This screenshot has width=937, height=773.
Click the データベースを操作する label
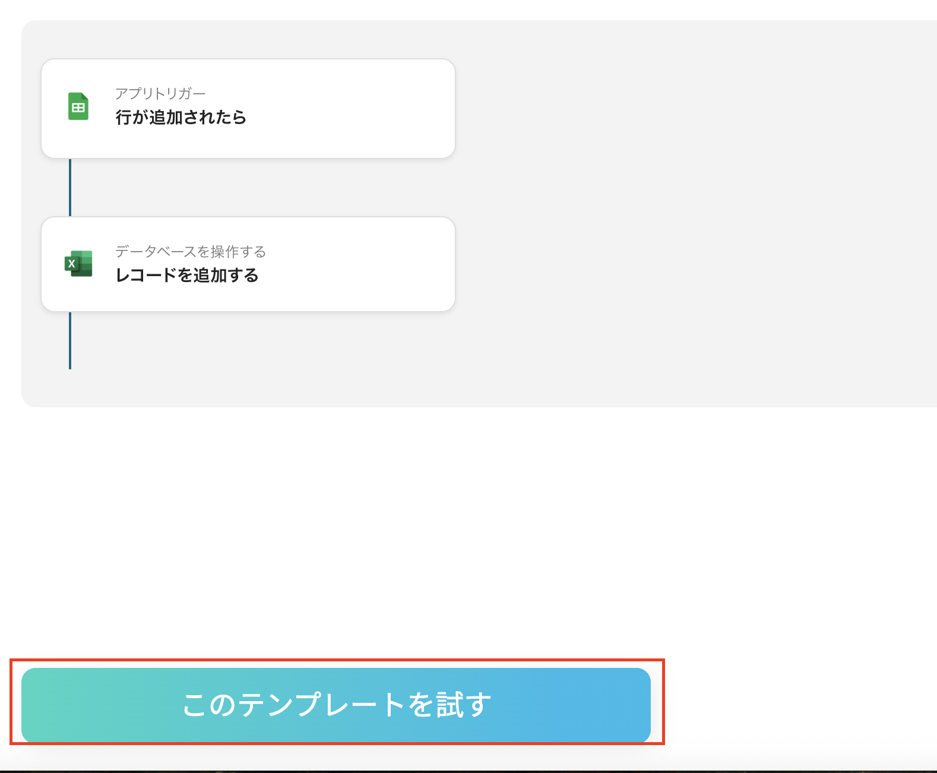pyautogui.click(x=190, y=252)
